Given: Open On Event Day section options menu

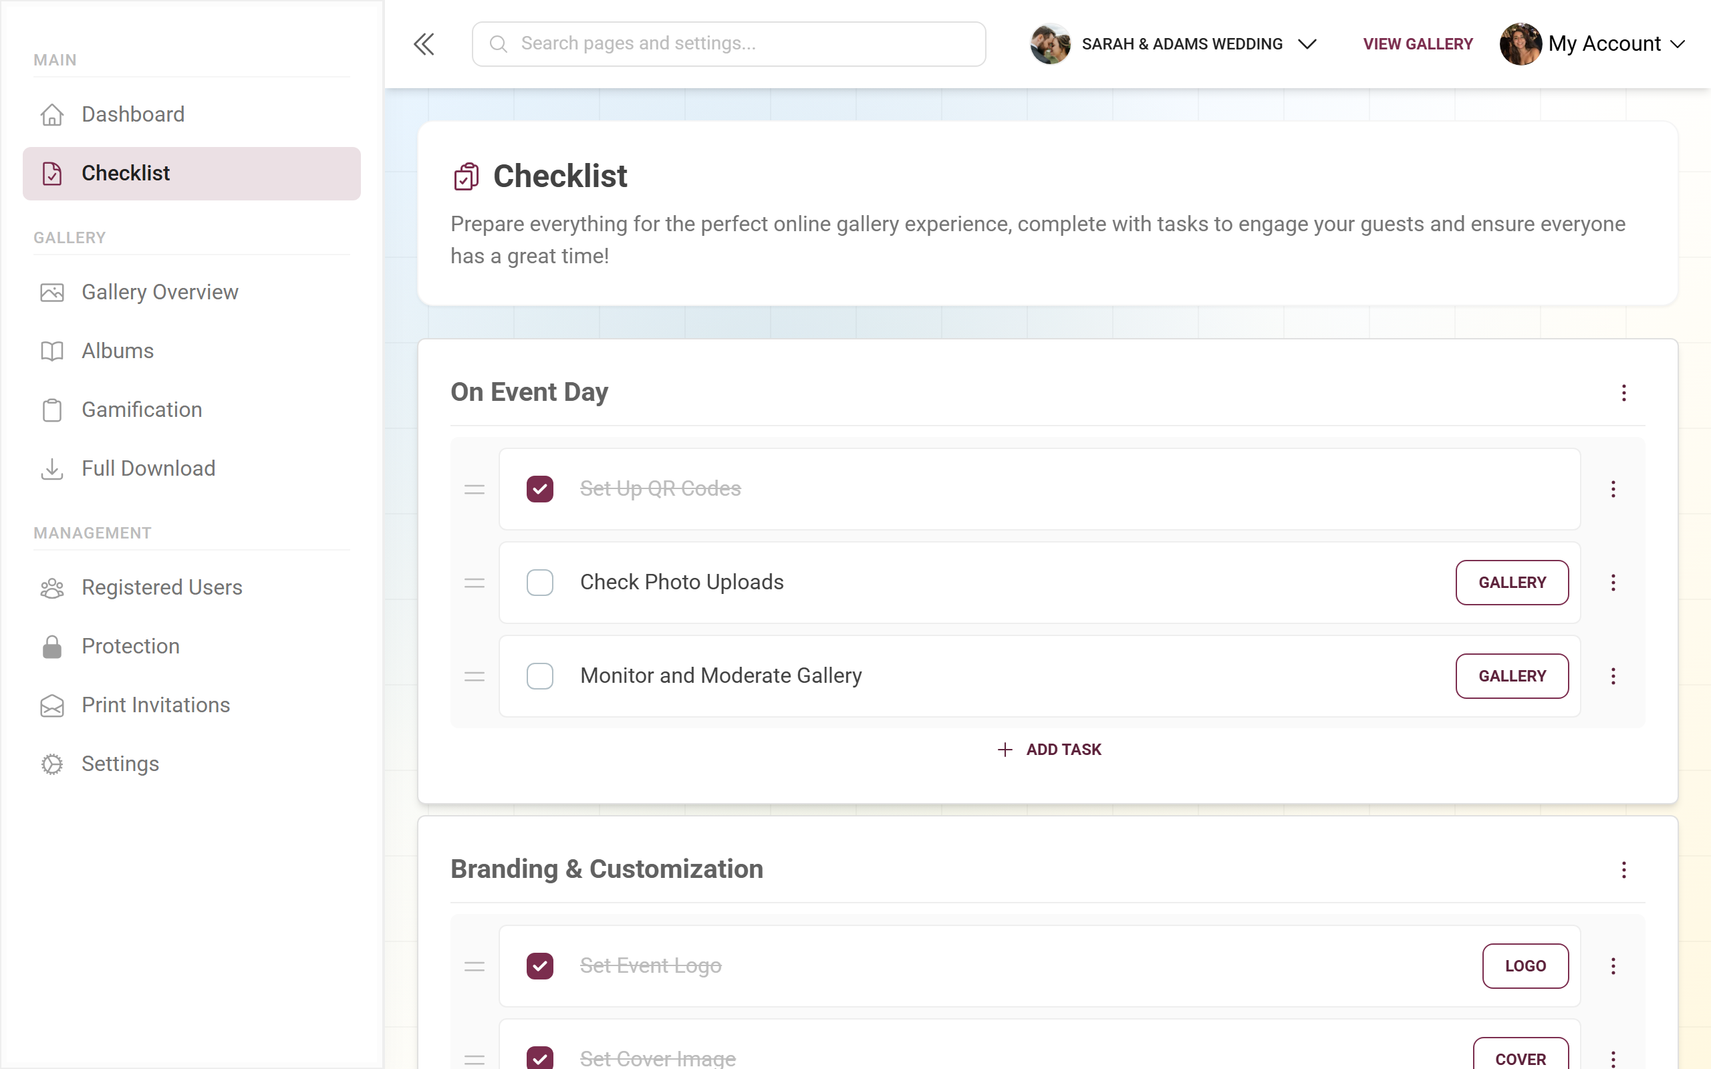Looking at the screenshot, I should click(x=1624, y=392).
